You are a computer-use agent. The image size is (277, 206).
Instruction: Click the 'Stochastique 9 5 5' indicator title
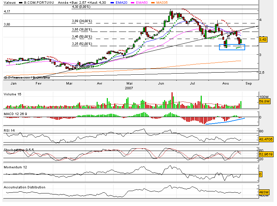click(19, 150)
